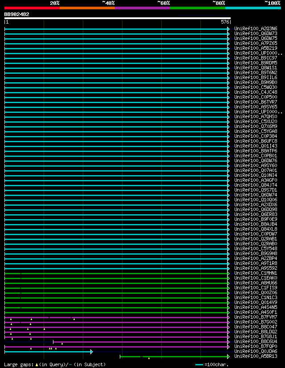The width and height of the screenshot is (285, 368).
Task: Open hit UniRef100_Q01I43
Action: coord(256,146)
